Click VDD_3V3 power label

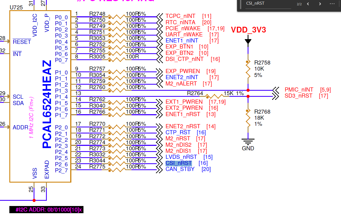click(x=248, y=30)
